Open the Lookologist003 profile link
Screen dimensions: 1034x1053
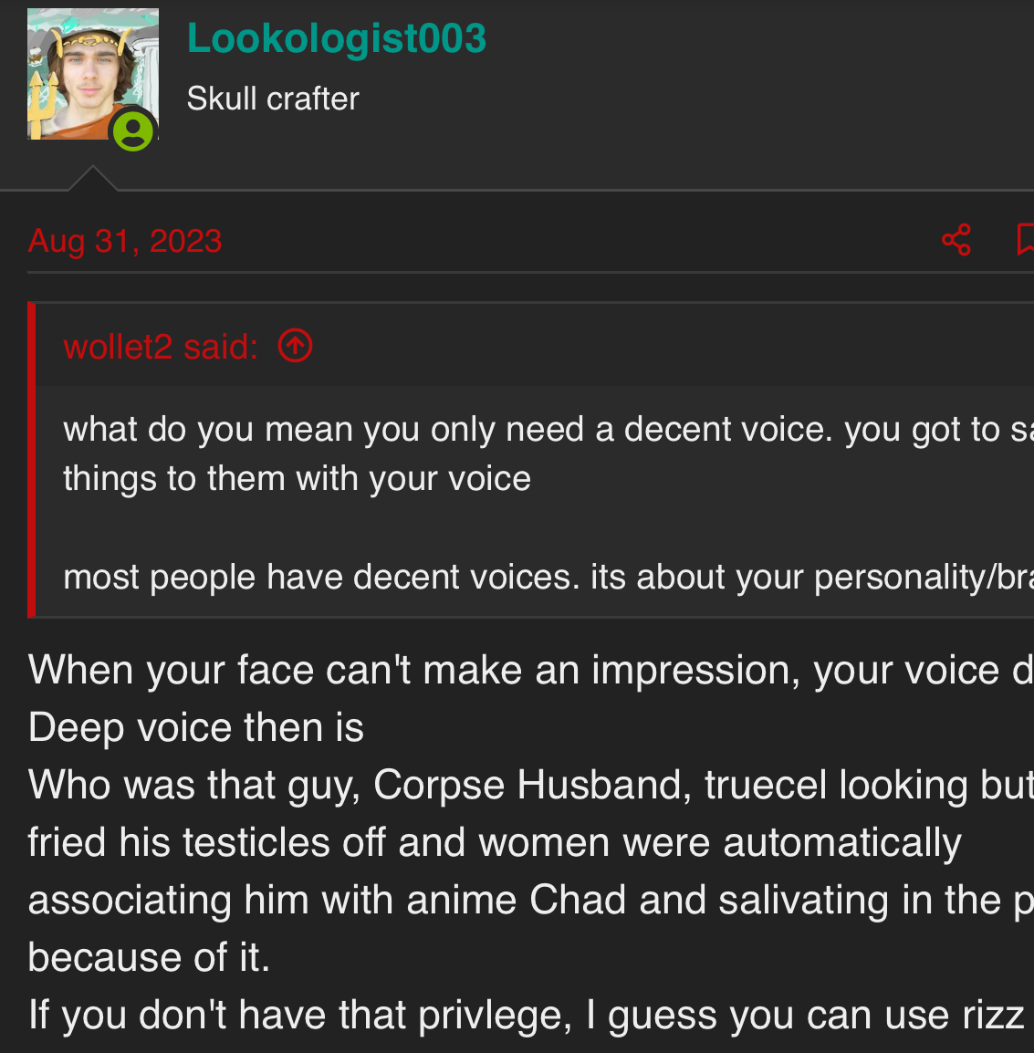click(x=336, y=38)
